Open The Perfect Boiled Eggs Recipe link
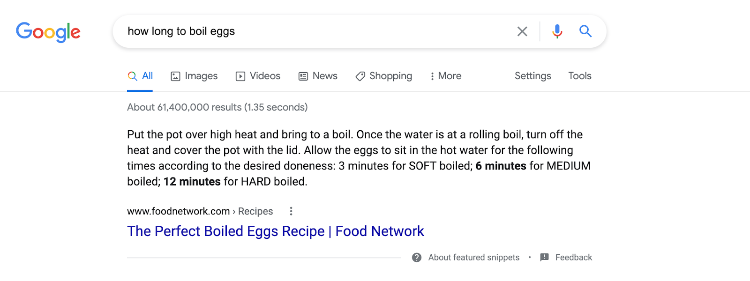Image resolution: width=750 pixels, height=281 pixels. (x=275, y=231)
